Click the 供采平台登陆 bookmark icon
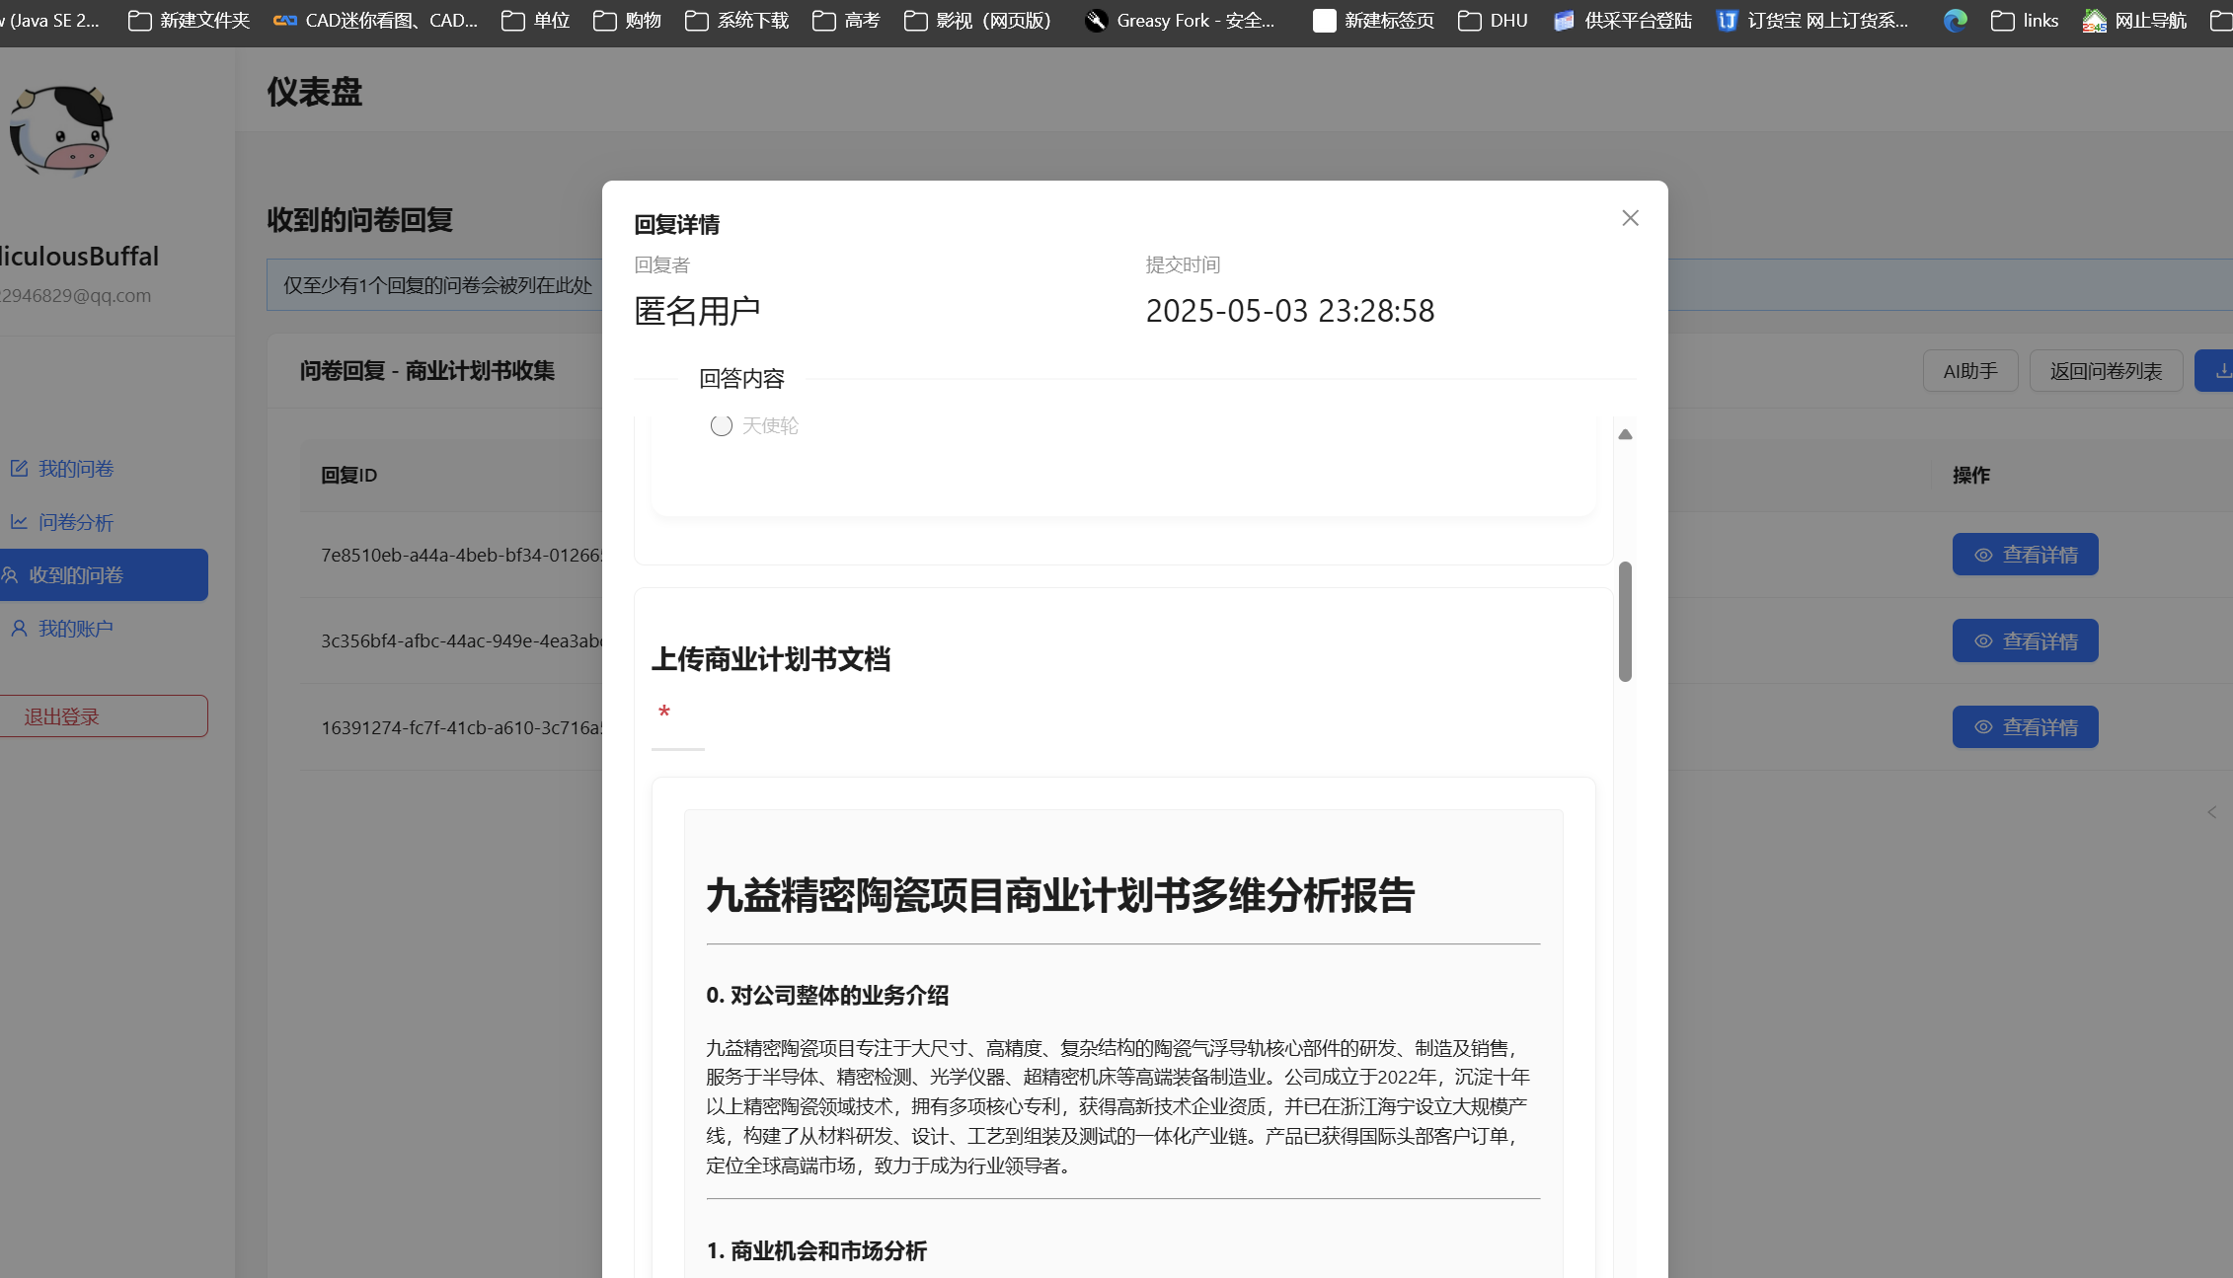This screenshot has height=1278, width=2233. pyautogui.click(x=1564, y=20)
